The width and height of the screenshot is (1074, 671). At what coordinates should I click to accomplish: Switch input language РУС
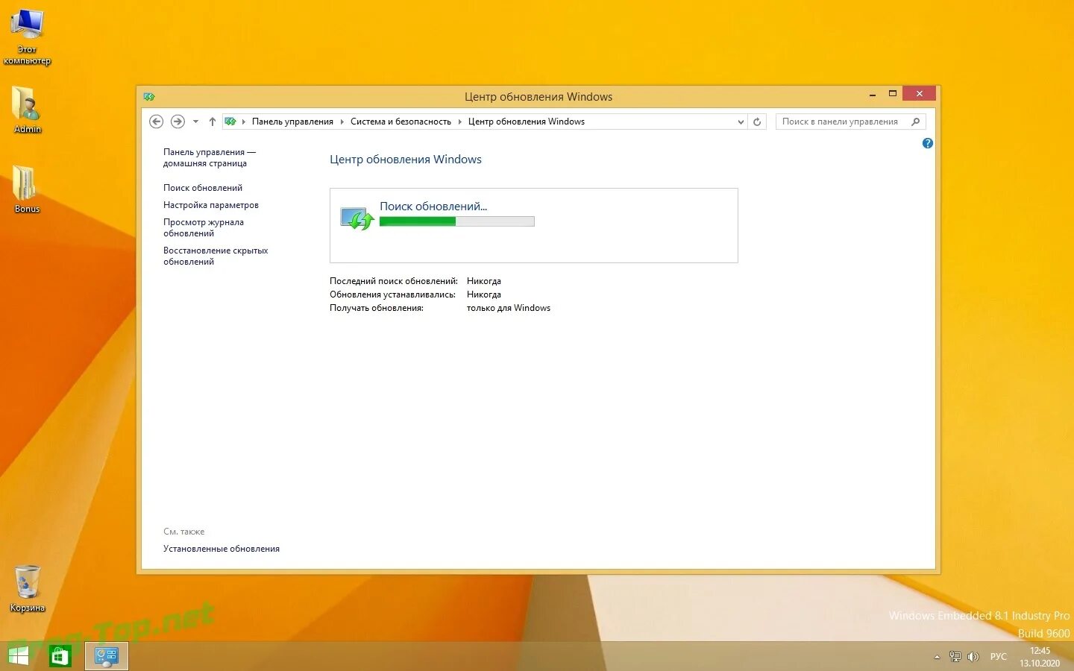(998, 656)
